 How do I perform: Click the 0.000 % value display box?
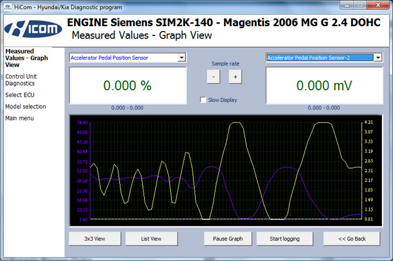tap(128, 86)
